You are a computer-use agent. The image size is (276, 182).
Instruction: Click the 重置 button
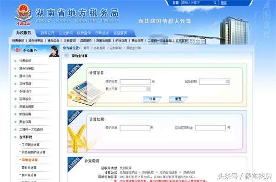178,99
